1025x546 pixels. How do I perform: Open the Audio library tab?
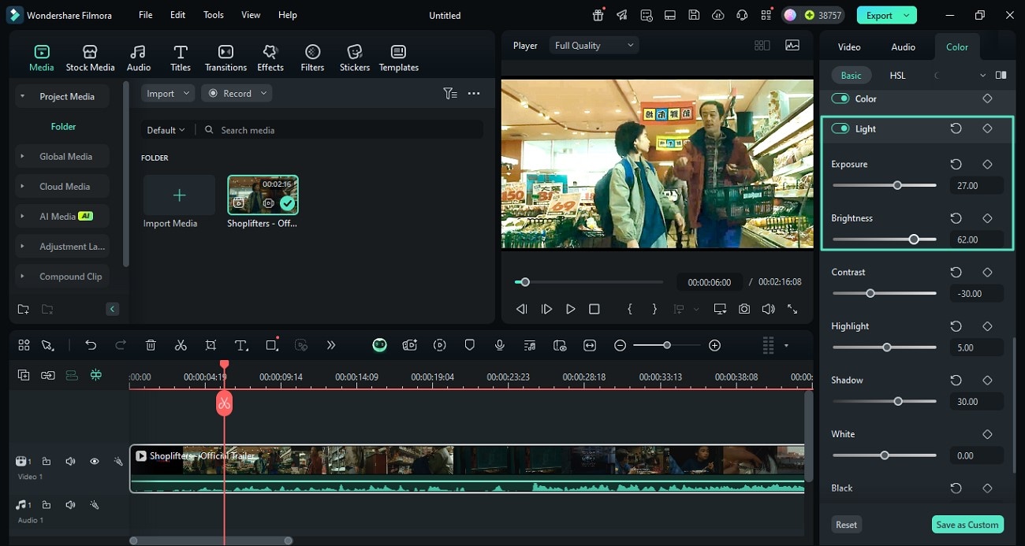(139, 58)
